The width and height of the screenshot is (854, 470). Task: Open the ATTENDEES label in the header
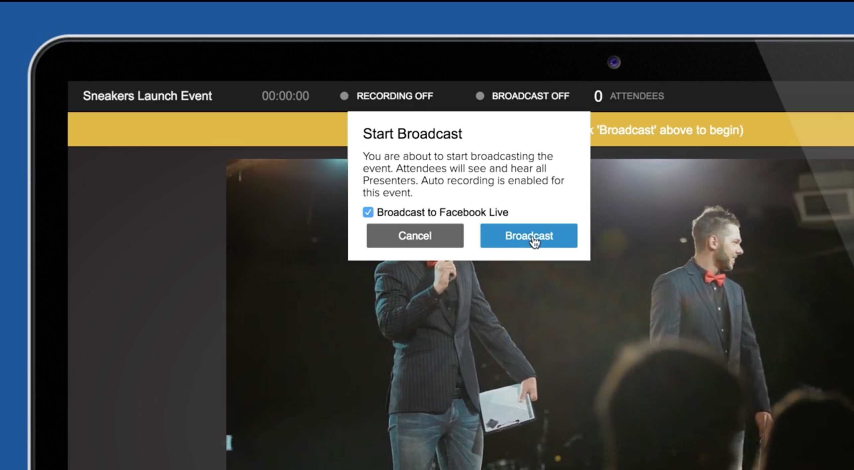click(x=636, y=96)
